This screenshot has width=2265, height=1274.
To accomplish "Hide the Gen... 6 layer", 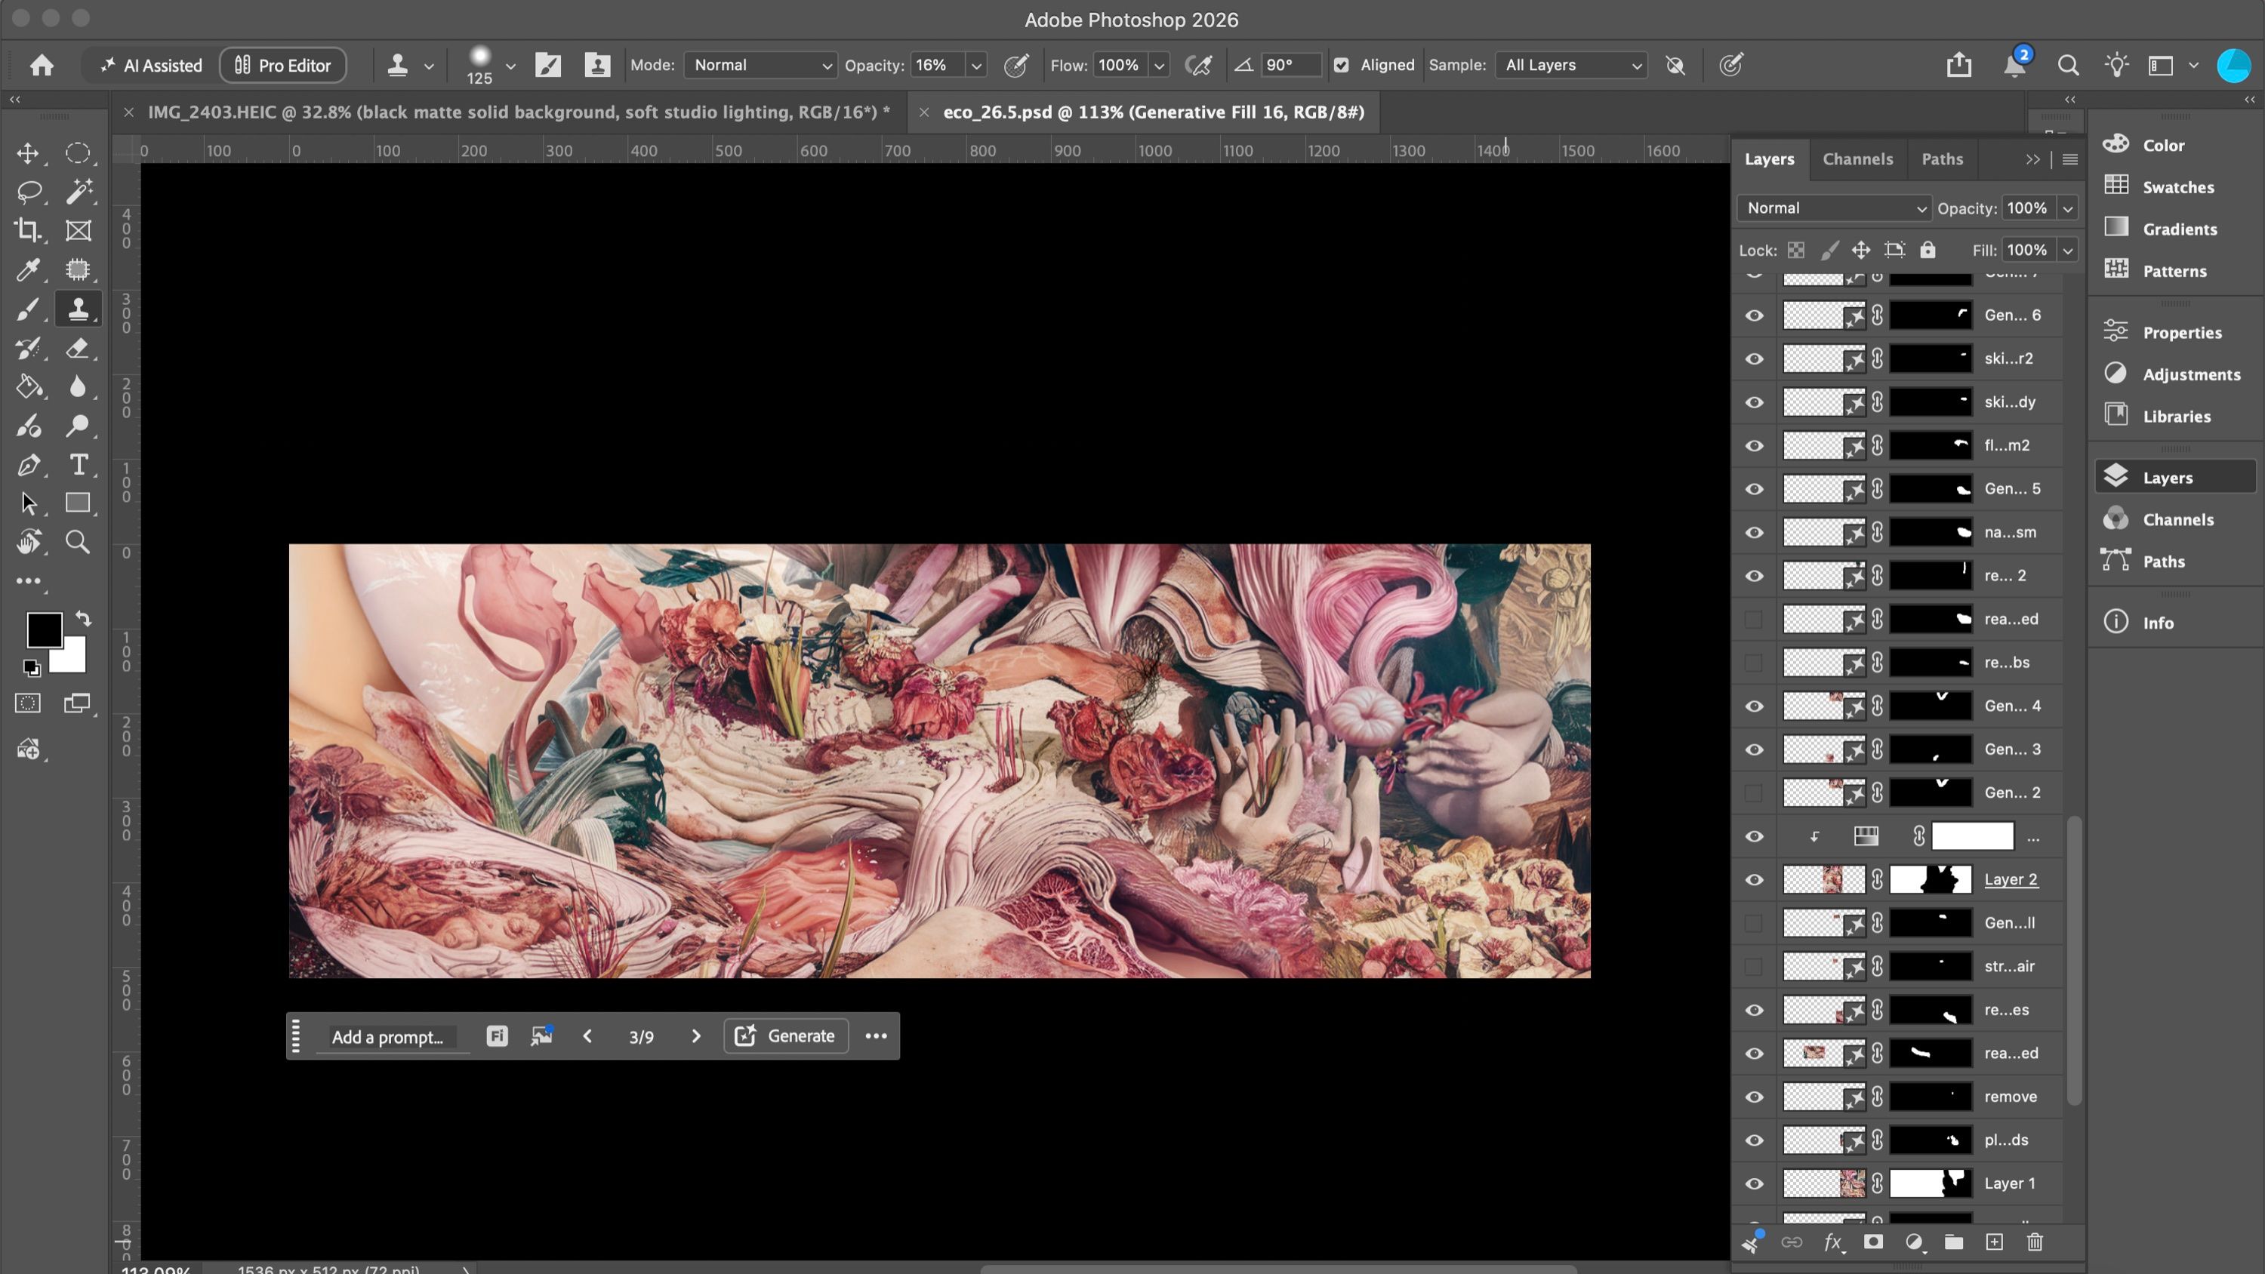I will pos(1754,315).
